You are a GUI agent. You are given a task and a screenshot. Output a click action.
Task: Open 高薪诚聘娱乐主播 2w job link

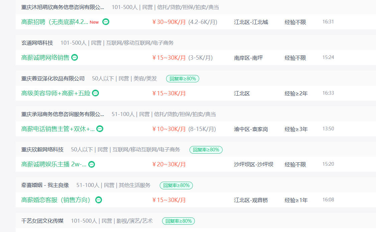pyautogui.click(x=53, y=164)
